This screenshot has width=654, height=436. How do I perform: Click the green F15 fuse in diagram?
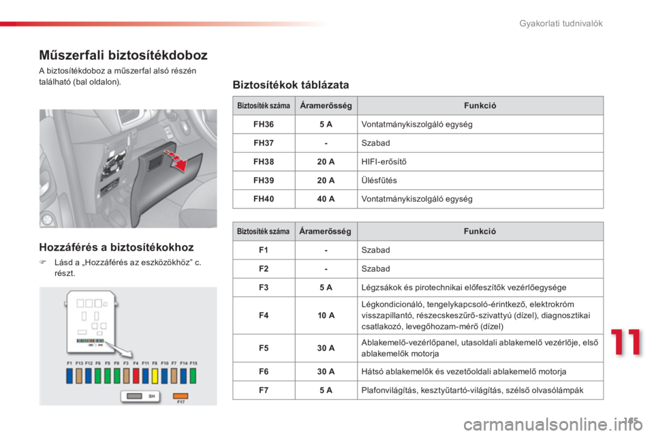click(193, 376)
